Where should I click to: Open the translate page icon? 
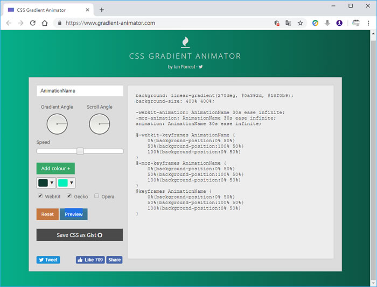tap(288, 23)
